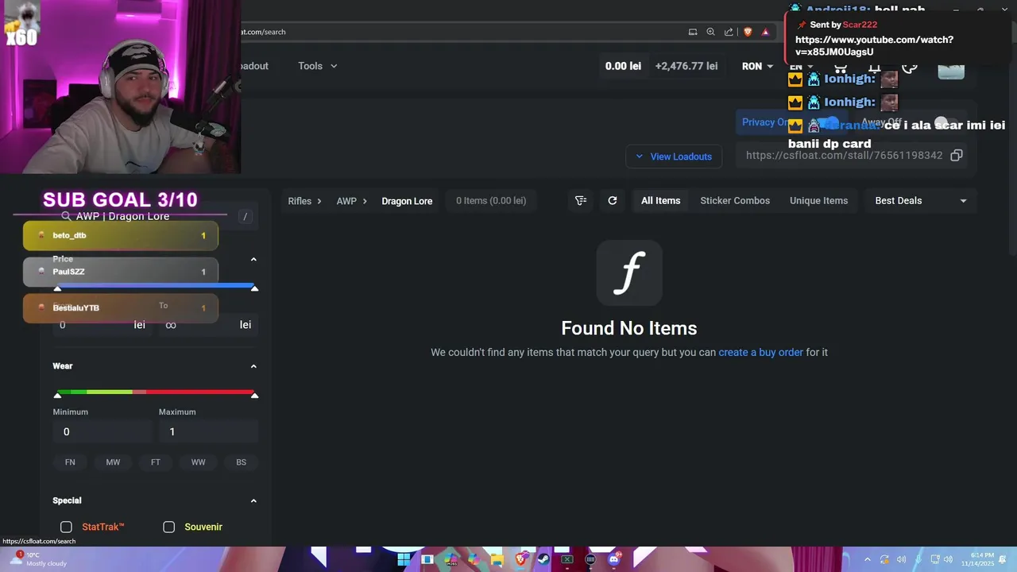
Task: Follow the create a buy order link
Action: click(760, 352)
